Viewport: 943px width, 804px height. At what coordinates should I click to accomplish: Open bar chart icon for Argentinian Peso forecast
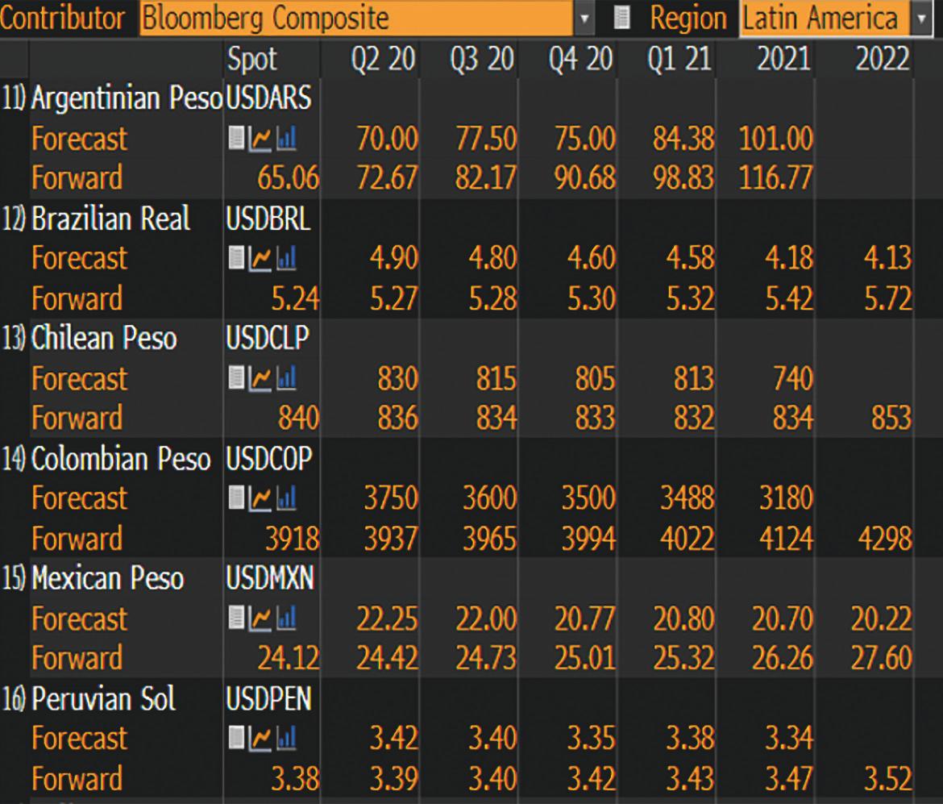tap(286, 140)
